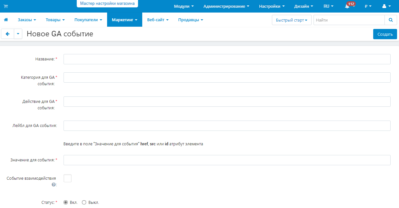Viewport: 399px width, 208px height.
Task: Open Мастер настройки магазина link
Action: pyautogui.click(x=107, y=4)
